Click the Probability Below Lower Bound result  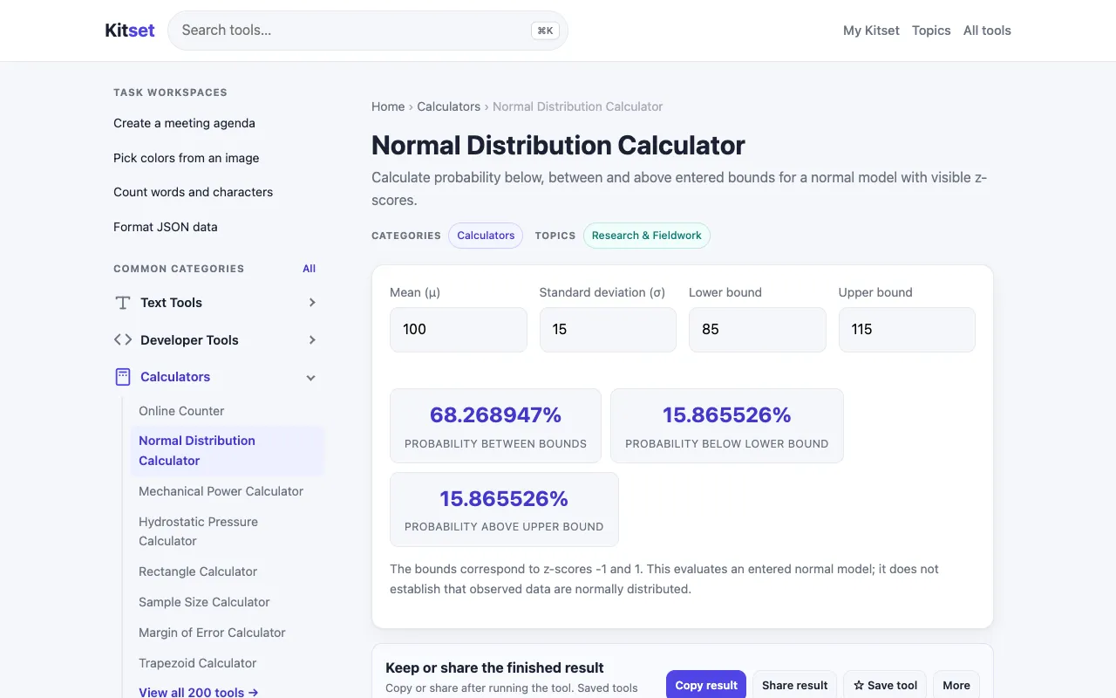coord(727,426)
